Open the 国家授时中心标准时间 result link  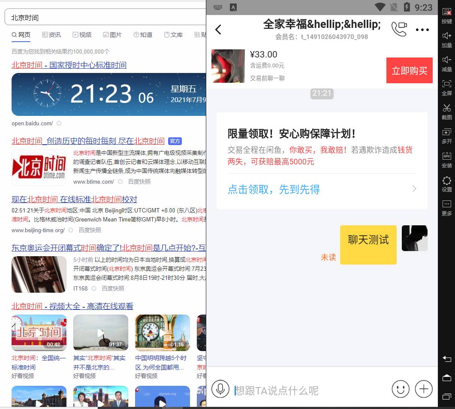click(69, 65)
